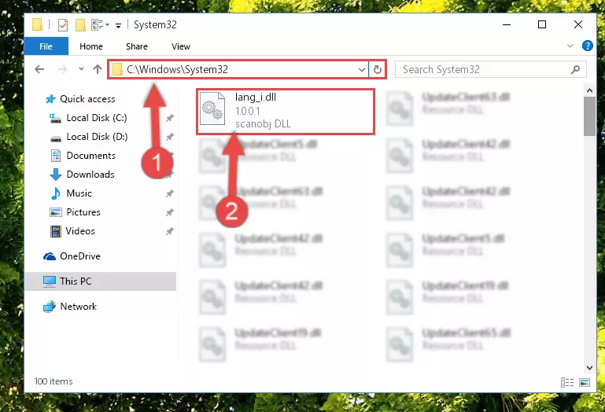Open the recent locations dropdown
This screenshot has width=605, height=412.
[81, 69]
